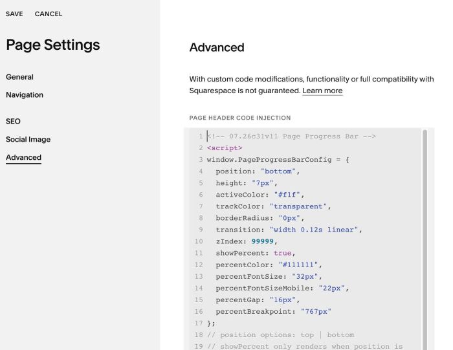453x350 pixels.
Task: Click the opening script tag line
Action: point(225,148)
